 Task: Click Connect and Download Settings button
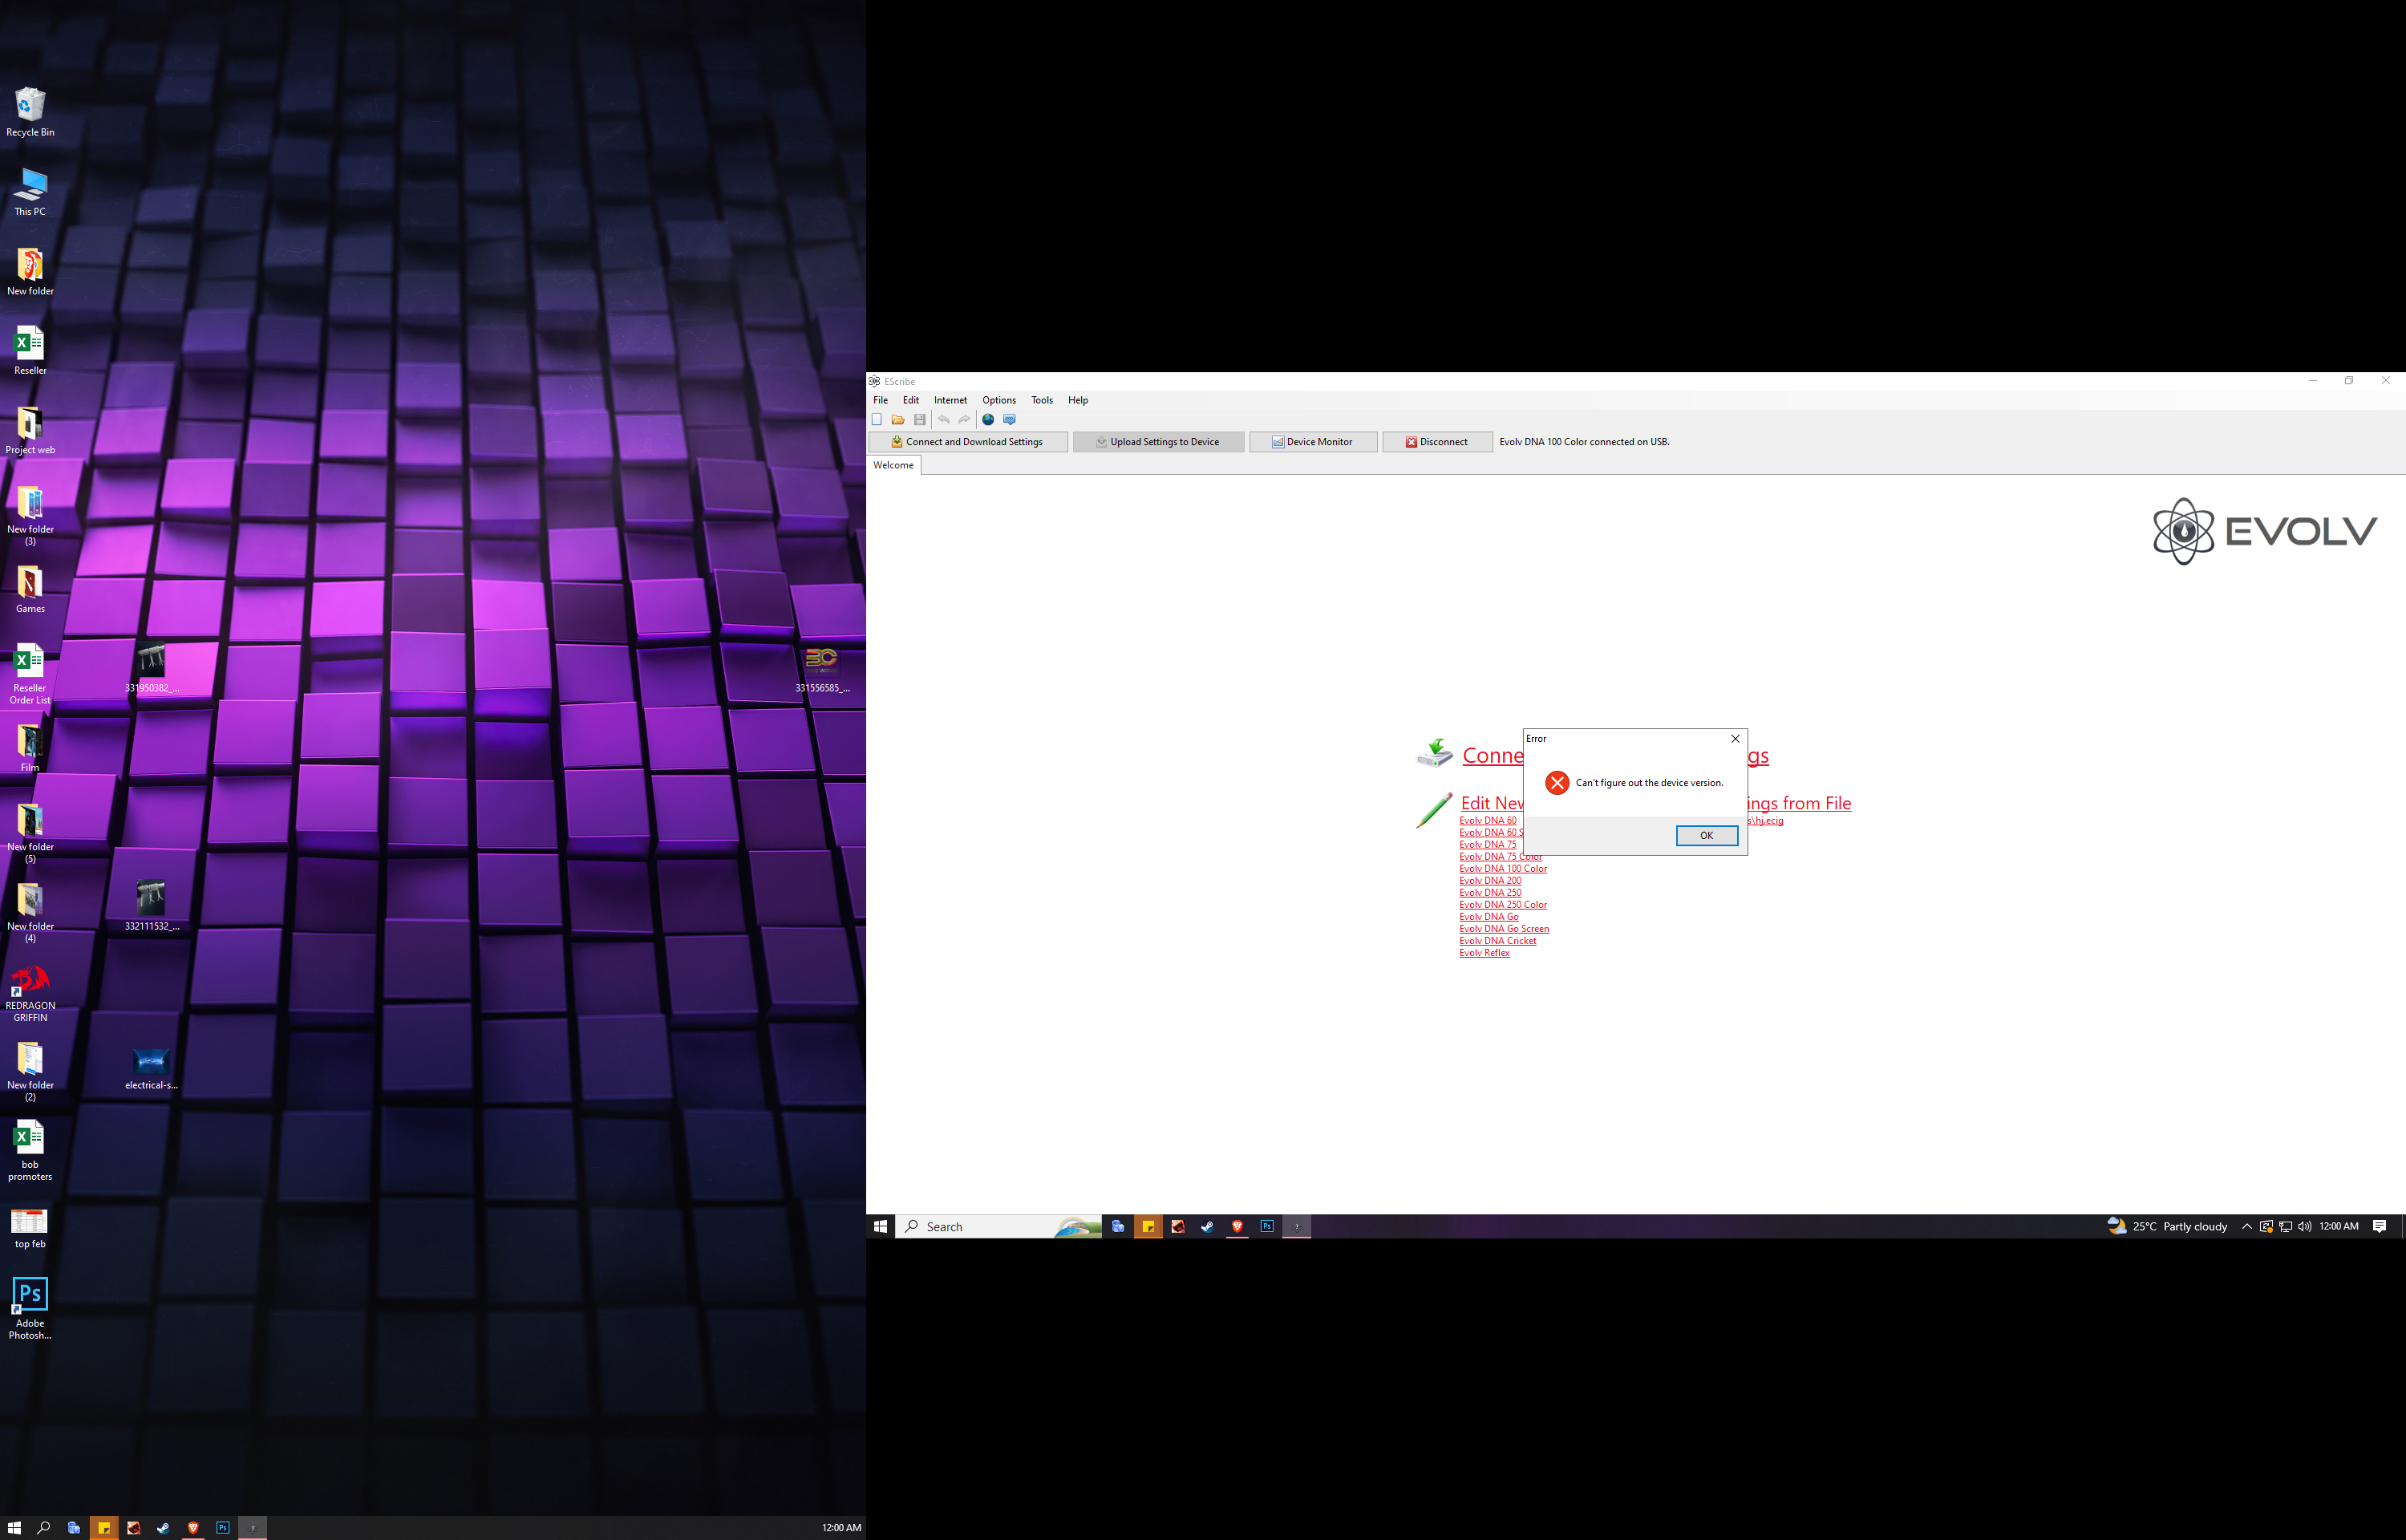coord(967,442)
